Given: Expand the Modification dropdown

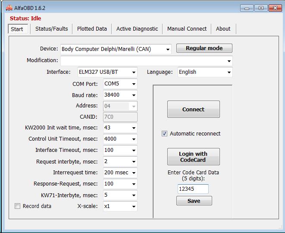Looking at the screenshot, I should pos(229,61).
